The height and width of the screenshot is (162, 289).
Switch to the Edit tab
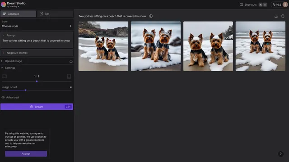[x=55, y=14]
